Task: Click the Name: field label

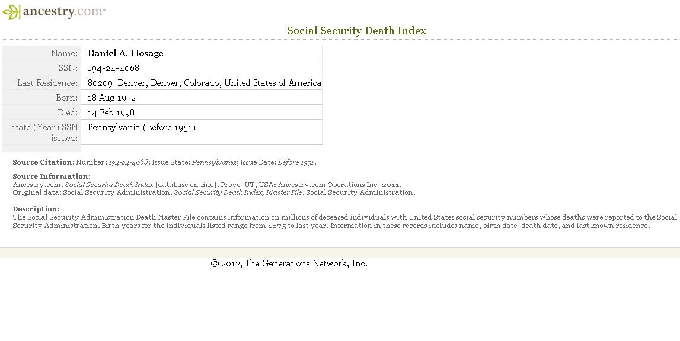Action: pyautogui.click(x=64, y=53)
